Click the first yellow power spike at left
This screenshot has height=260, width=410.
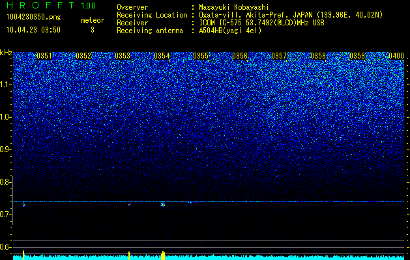click(x=23, y=255)
